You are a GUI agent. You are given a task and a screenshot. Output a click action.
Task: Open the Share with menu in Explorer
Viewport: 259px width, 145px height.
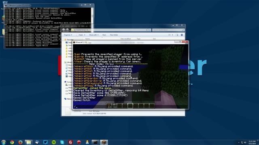(x=93, y=35)
